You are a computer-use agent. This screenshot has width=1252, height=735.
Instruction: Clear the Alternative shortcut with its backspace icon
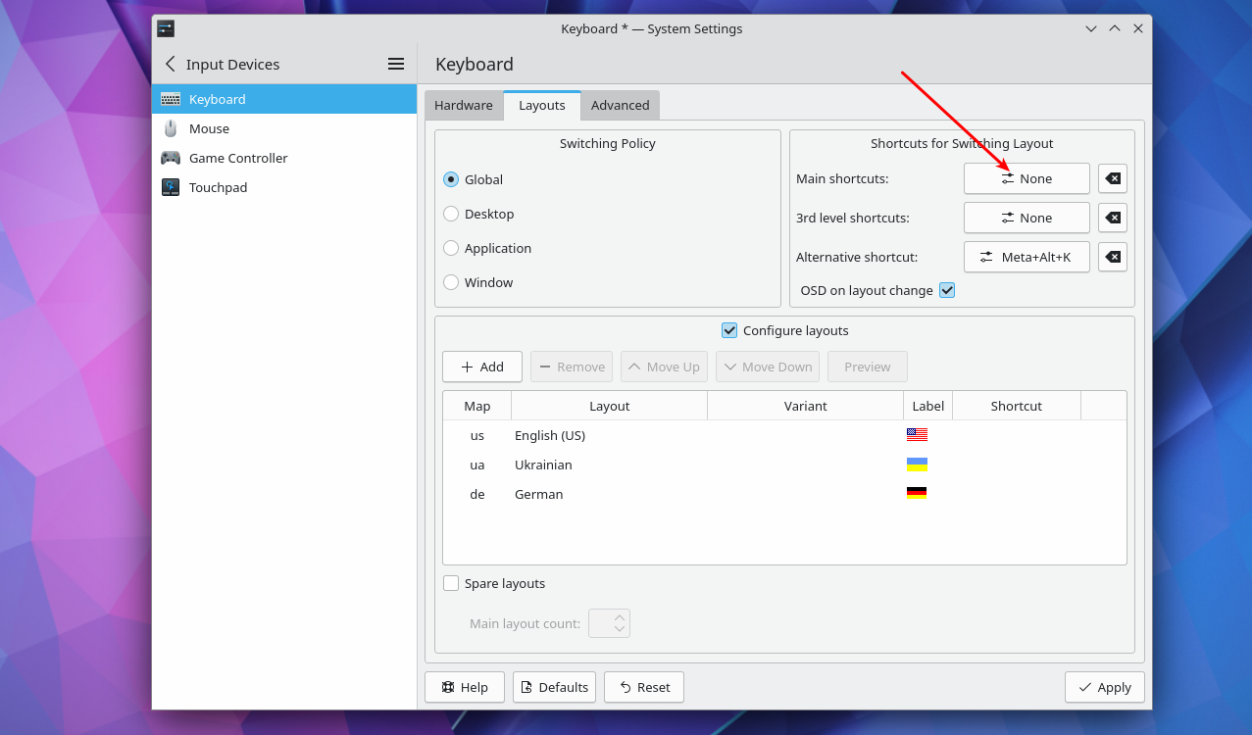tap(1112, 257)
